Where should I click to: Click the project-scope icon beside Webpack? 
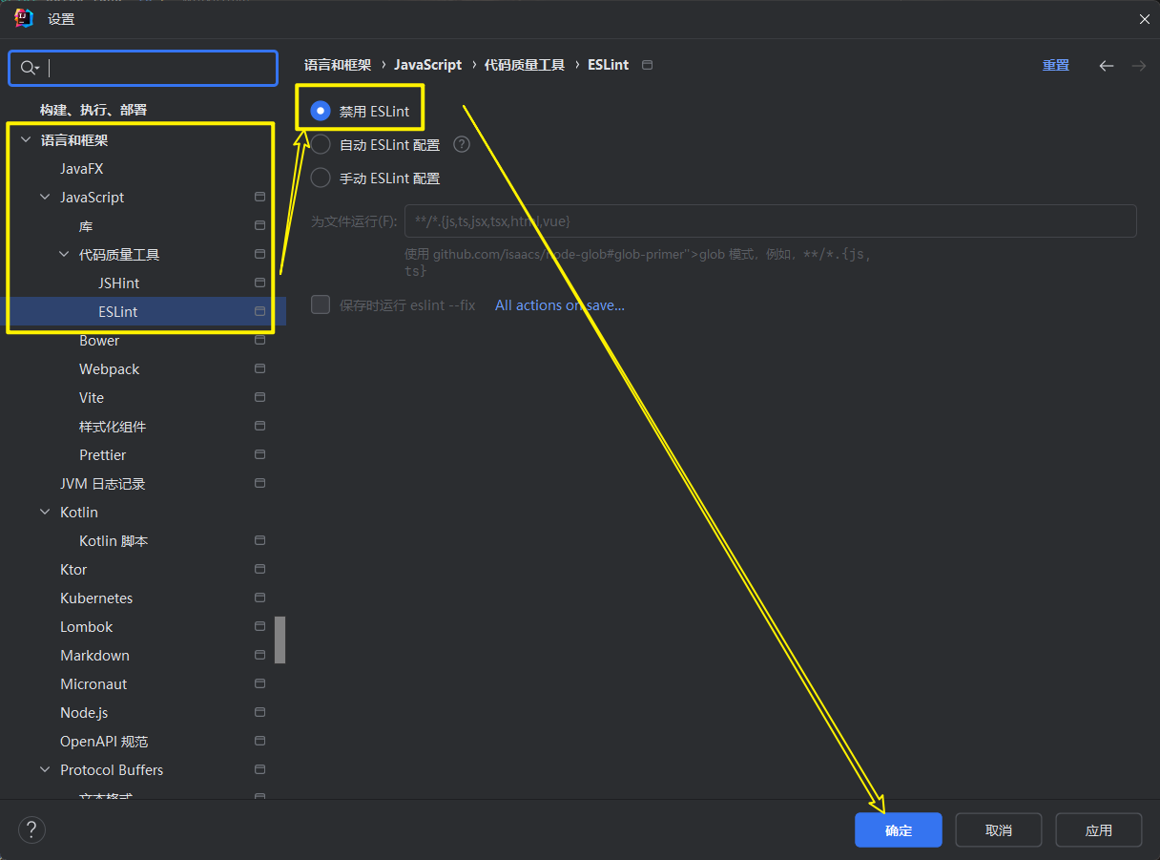coord(259,369)
